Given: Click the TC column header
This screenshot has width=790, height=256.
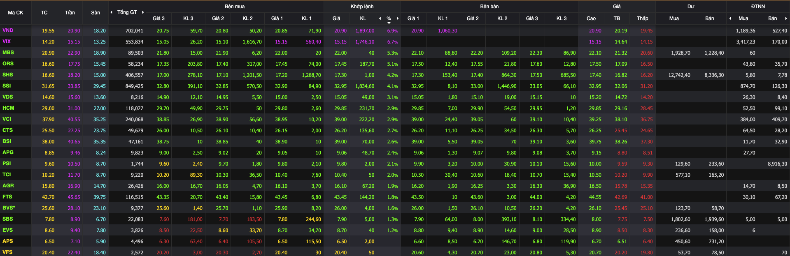Looking at the screenshot, I should (44, 13).
